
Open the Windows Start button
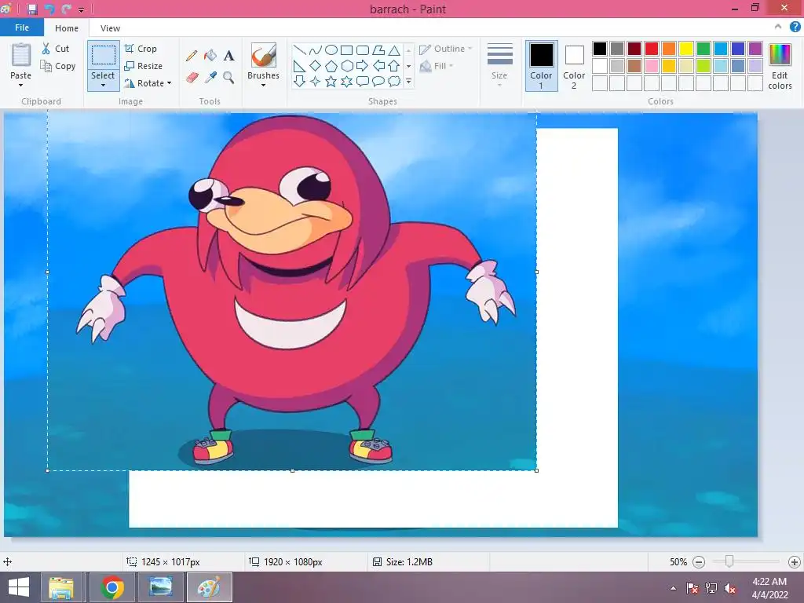click(19, 587)
